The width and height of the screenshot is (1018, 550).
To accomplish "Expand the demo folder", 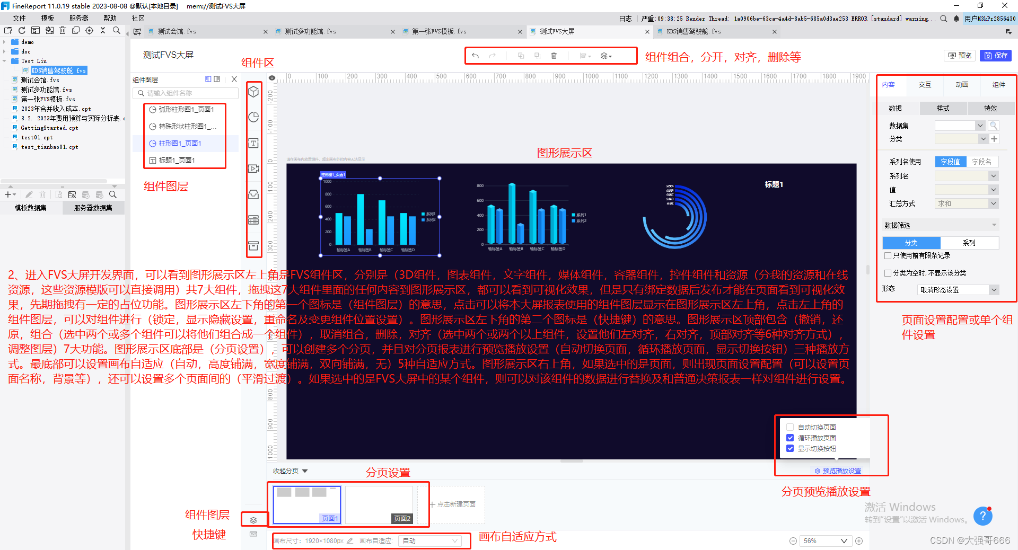I will click(4, 42).
